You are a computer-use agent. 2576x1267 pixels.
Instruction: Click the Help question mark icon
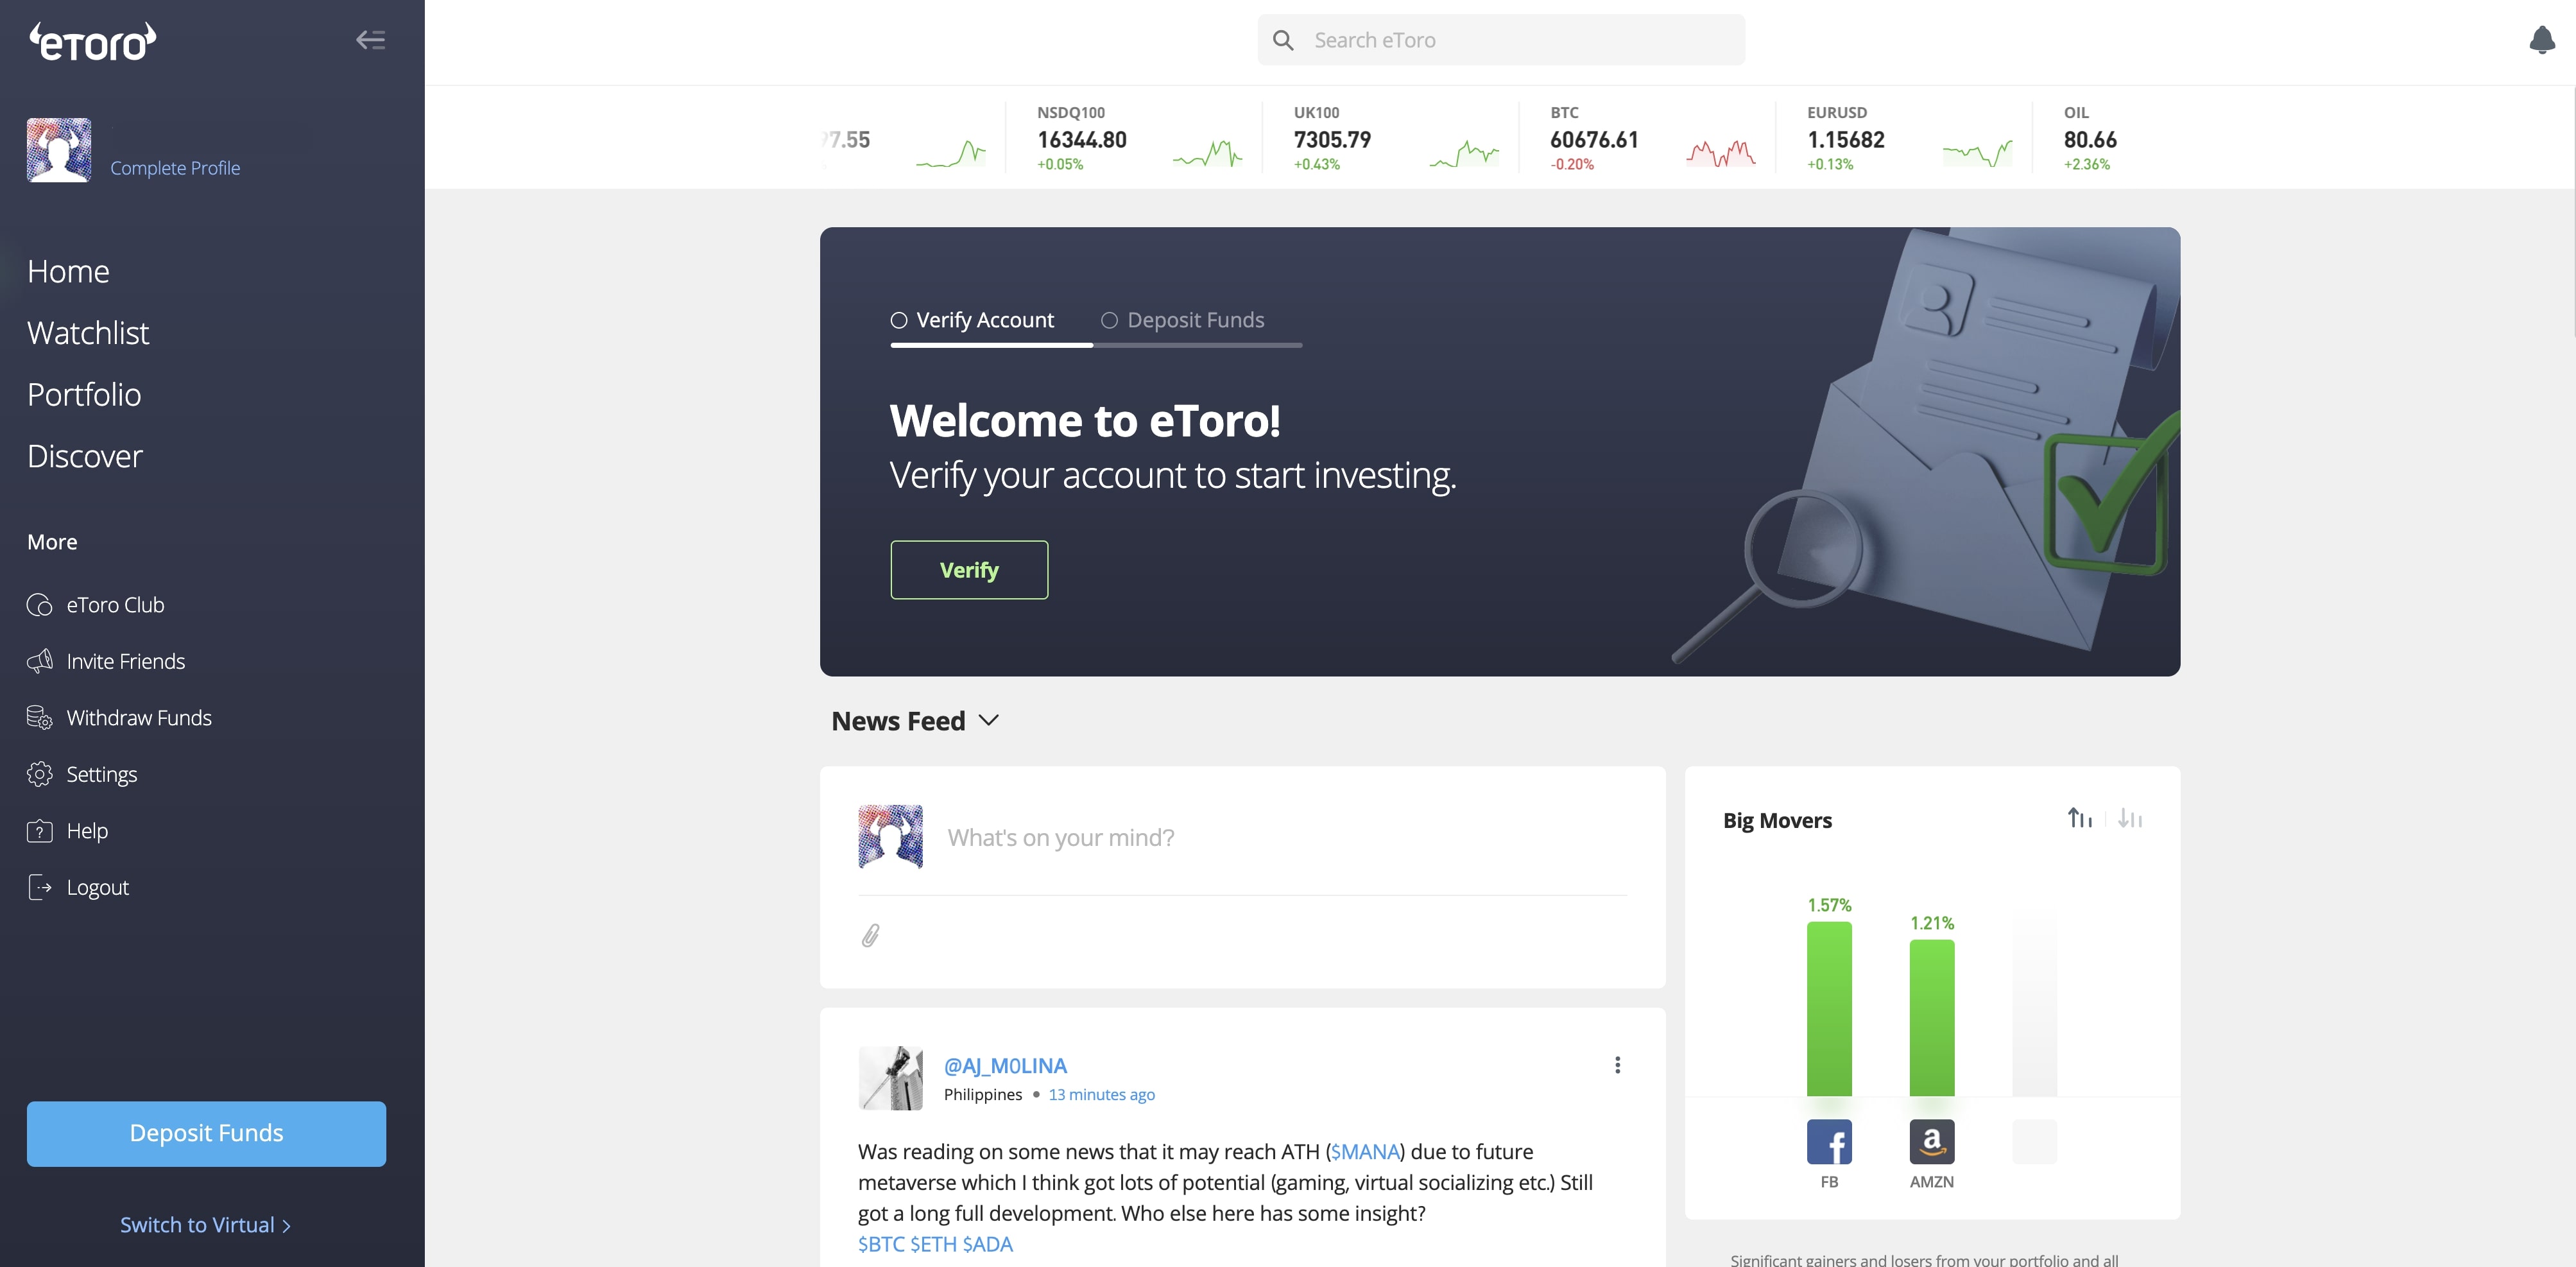pyautogui.click(x=40, y=831)
